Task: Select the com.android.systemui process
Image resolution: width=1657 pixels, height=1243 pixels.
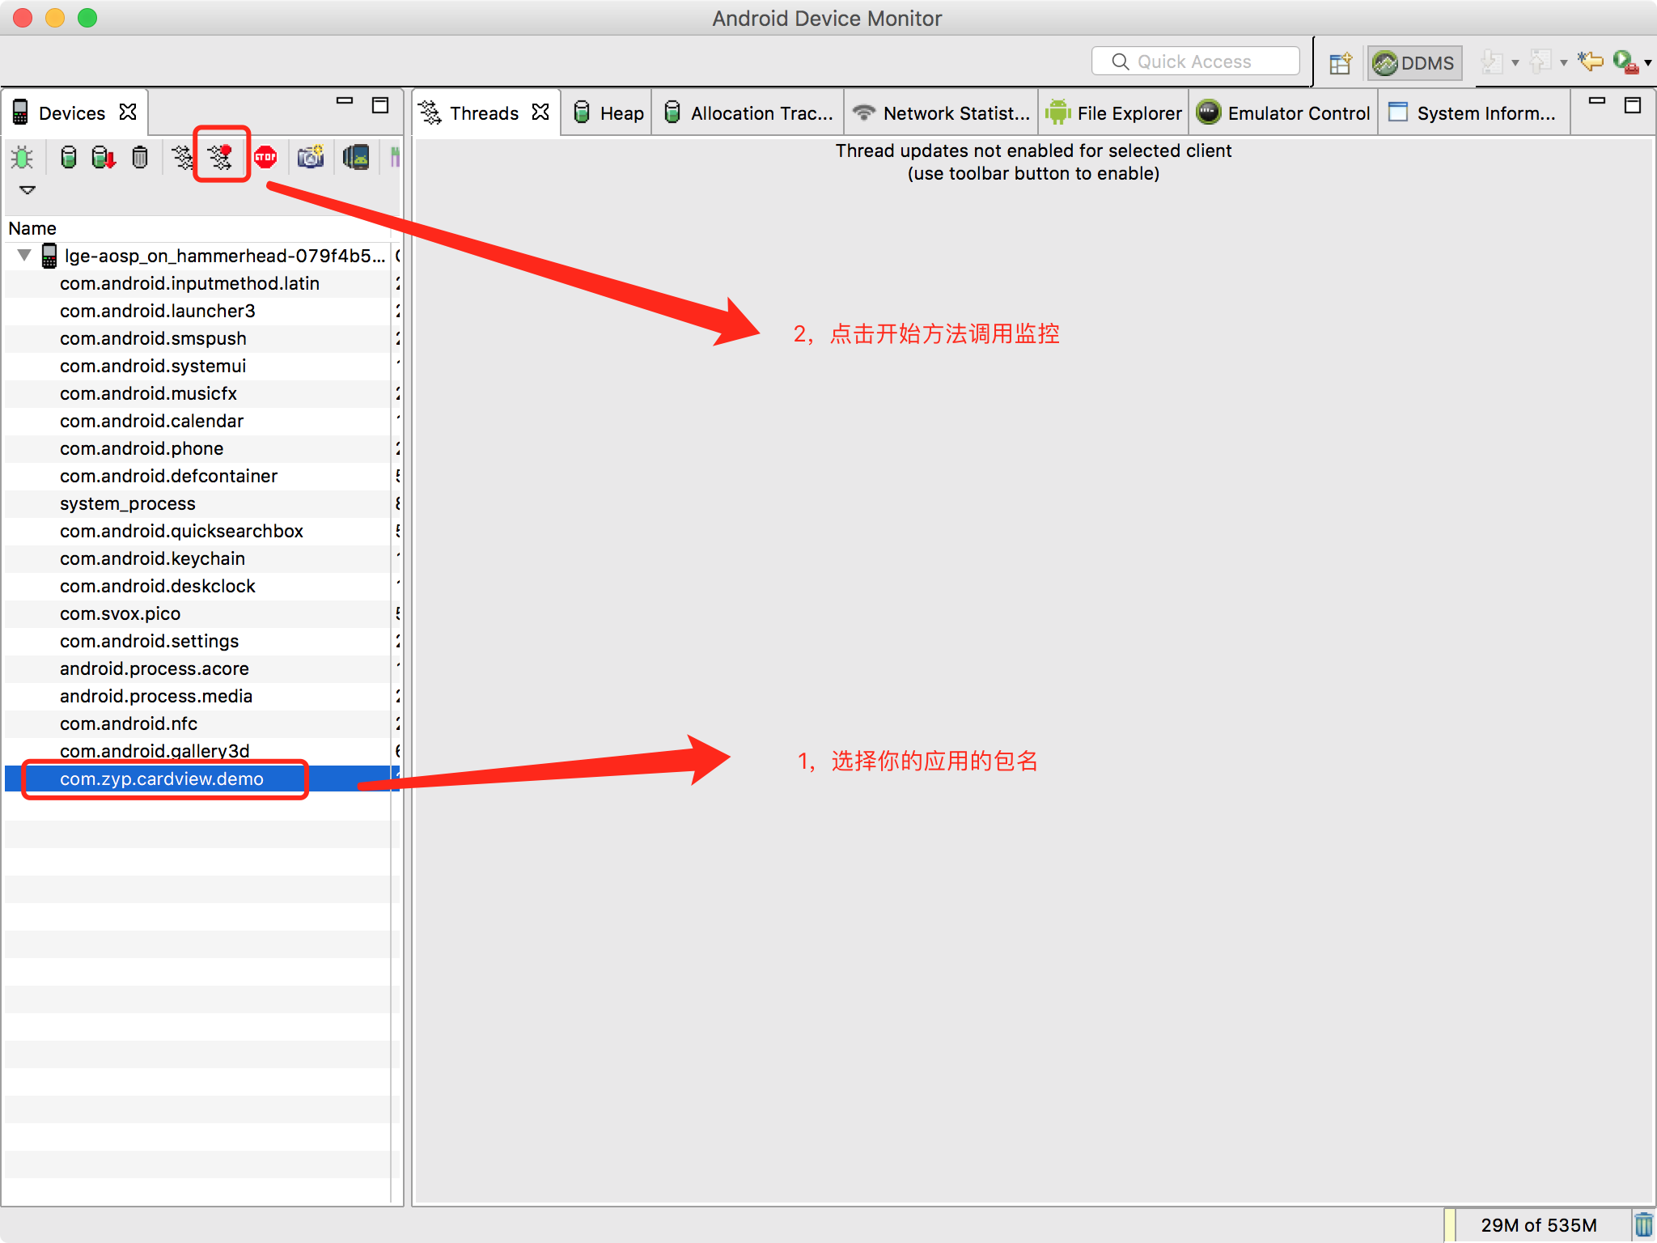Action: click(153, 366)
